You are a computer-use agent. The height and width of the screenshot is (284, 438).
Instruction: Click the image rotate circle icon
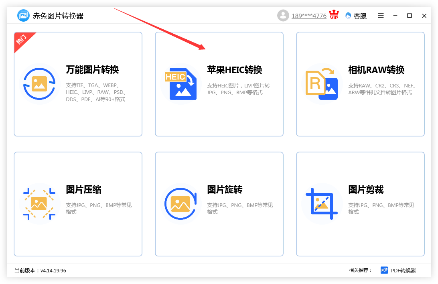tap(181, 204)
